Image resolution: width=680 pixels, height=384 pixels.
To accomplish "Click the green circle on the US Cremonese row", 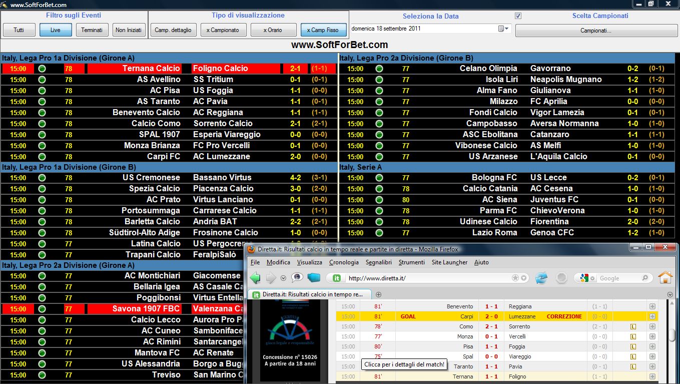I will 42,178.
